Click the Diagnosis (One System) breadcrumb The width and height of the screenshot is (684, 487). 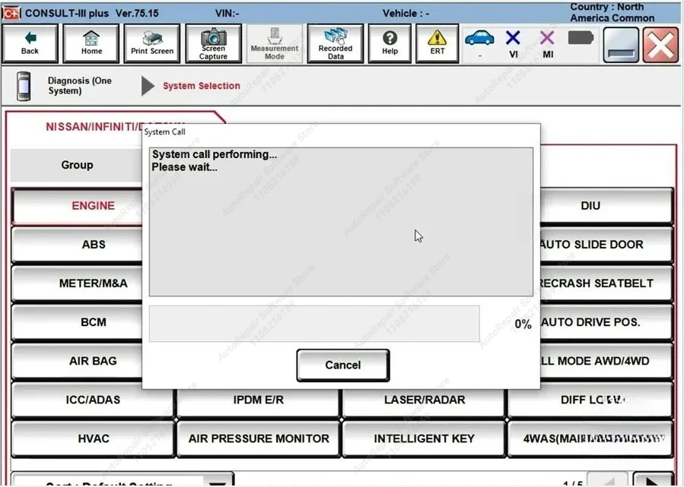76,85
